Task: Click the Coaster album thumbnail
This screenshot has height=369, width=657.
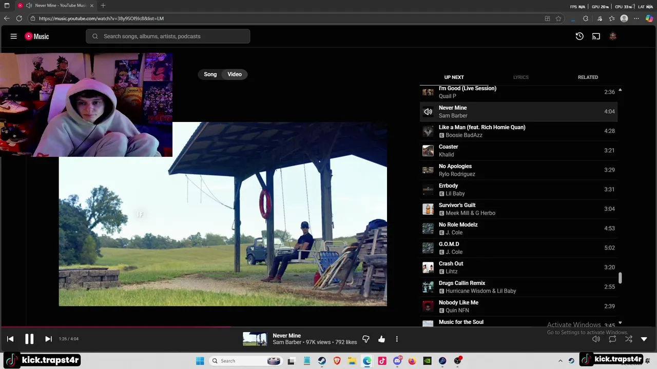Action: tap(428, 151)
